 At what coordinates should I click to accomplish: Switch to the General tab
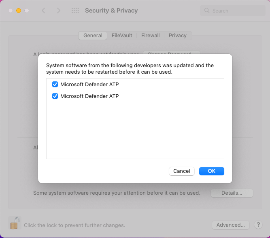point(93,36)
